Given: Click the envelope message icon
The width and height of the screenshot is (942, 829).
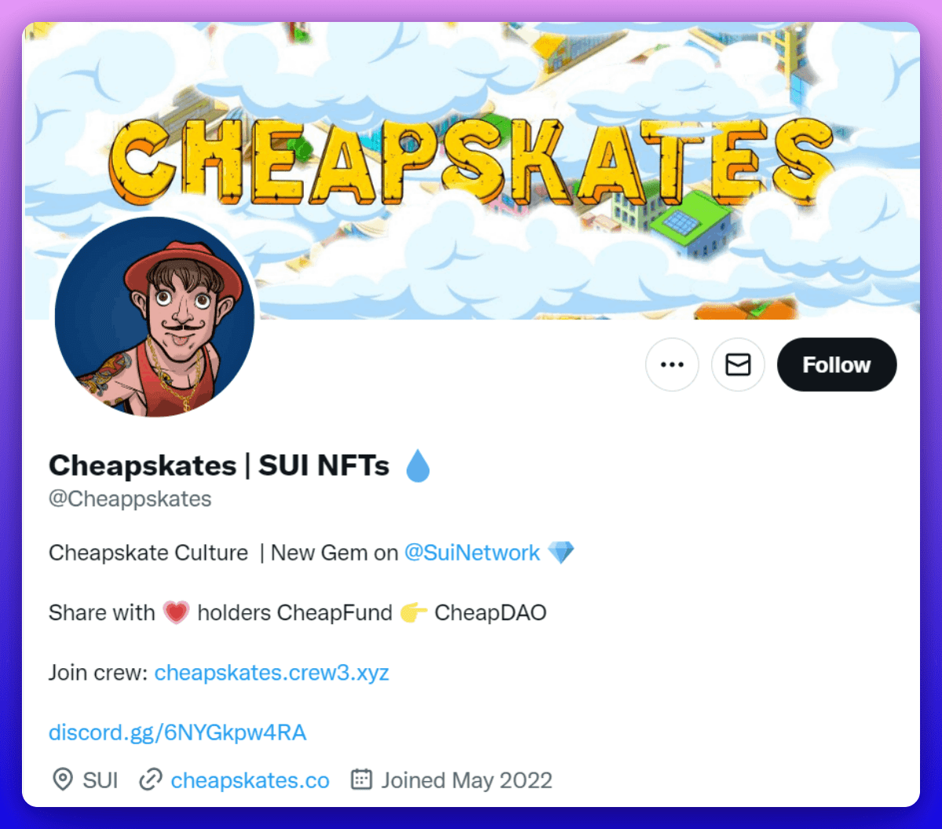Looking at the screenshot, I should point(738,364).
